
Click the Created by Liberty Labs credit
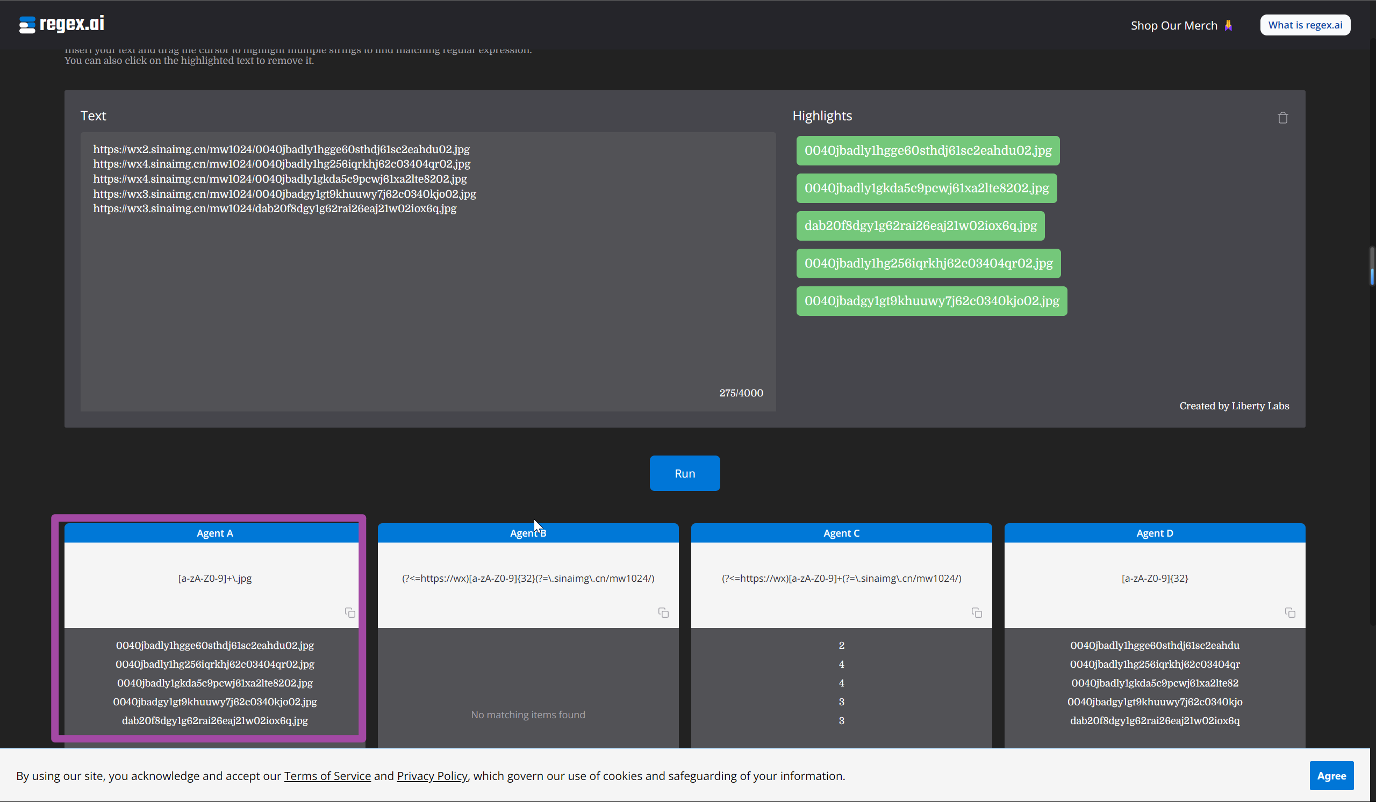click(x=1234, y=406)
